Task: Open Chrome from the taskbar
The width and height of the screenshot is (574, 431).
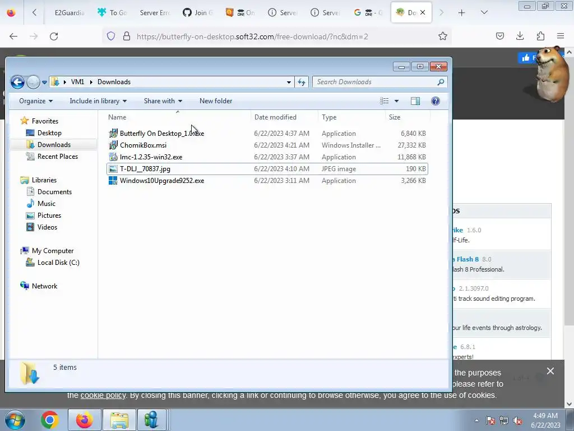Action: coord(49,420)
